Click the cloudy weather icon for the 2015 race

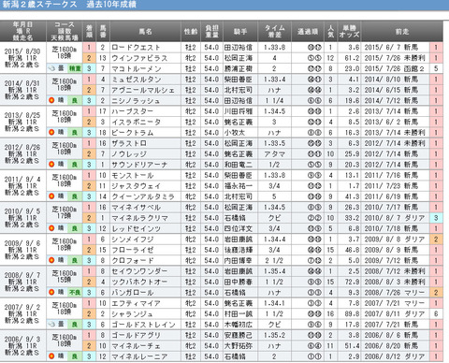click(51, 68)
